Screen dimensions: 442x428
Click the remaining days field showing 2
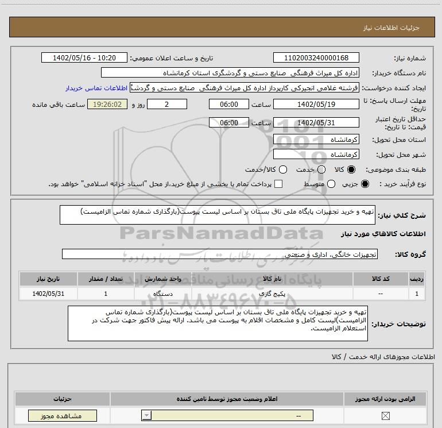tap(167, 104)
